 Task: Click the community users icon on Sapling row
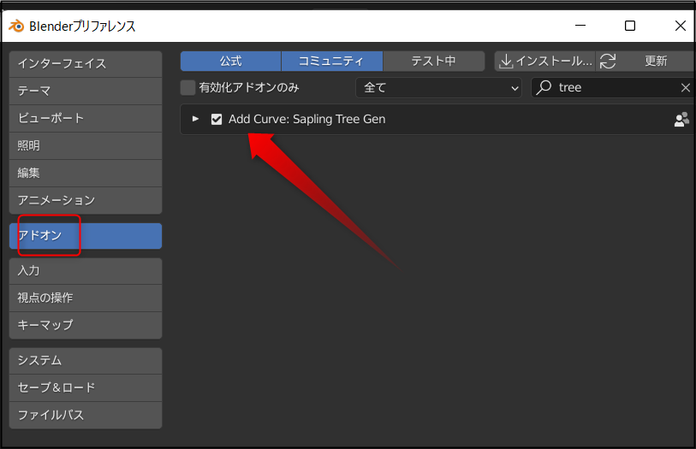click(x=681, y=119)
